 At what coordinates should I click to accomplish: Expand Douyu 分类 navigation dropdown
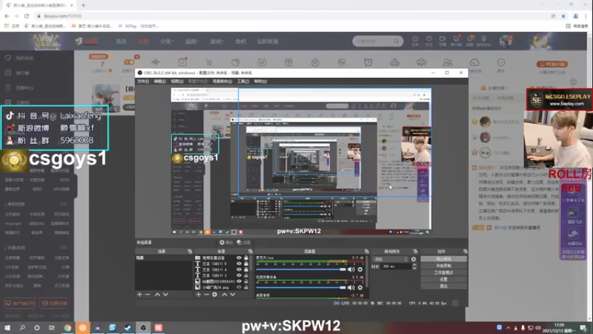pos(166,42)
